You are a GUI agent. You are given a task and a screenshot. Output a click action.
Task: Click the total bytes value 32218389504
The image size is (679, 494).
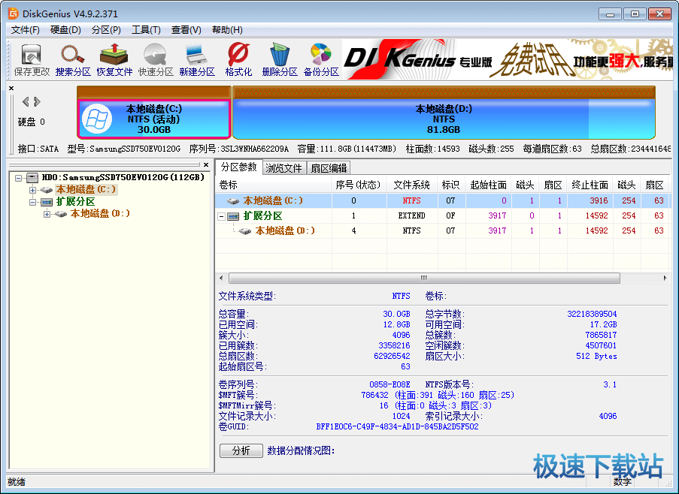coord(592,315)
